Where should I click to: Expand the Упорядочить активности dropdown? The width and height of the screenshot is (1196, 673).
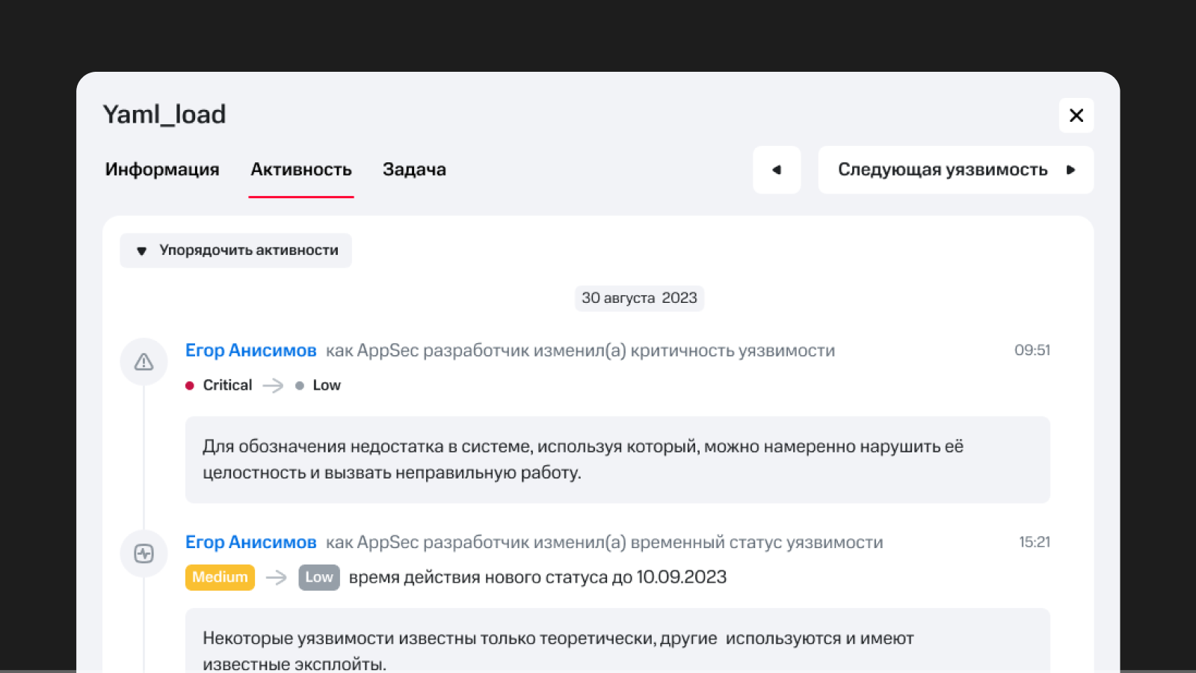tap(235, 251)
